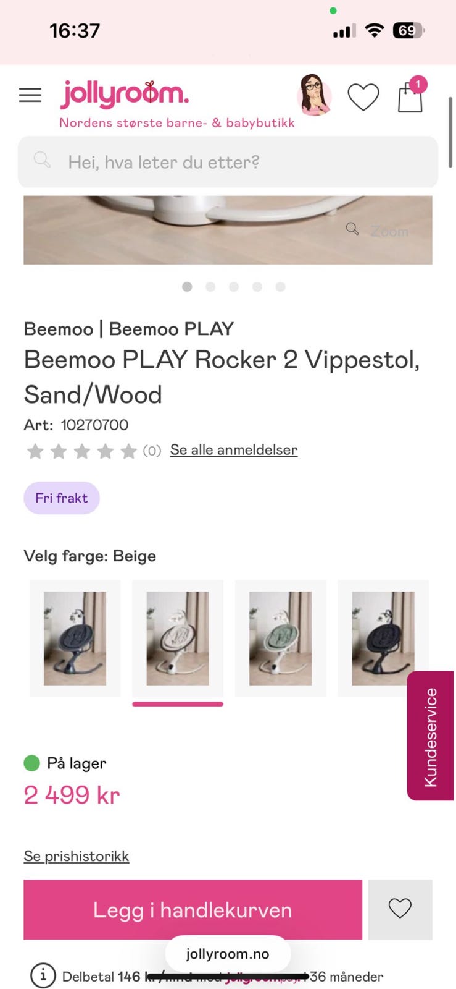The height and width of the screenshot is (989, 456).
Task: Click the Zoom magnifier on product image
Action: point(377,231)
